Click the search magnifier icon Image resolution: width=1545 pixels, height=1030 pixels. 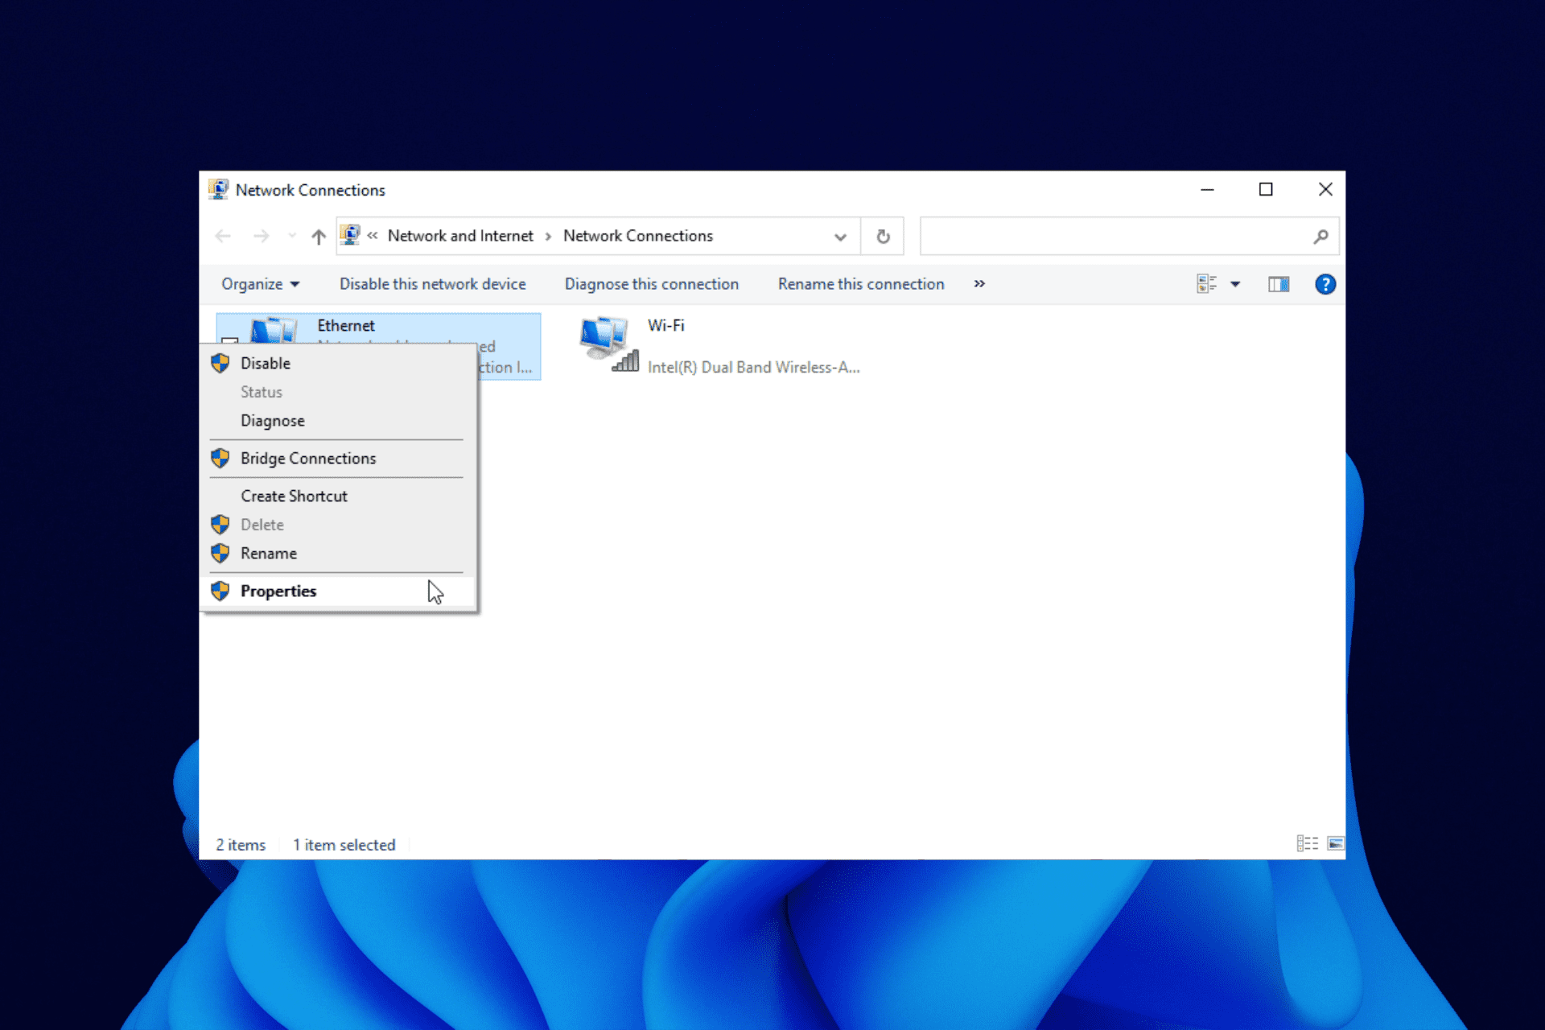pos(1320,237)
